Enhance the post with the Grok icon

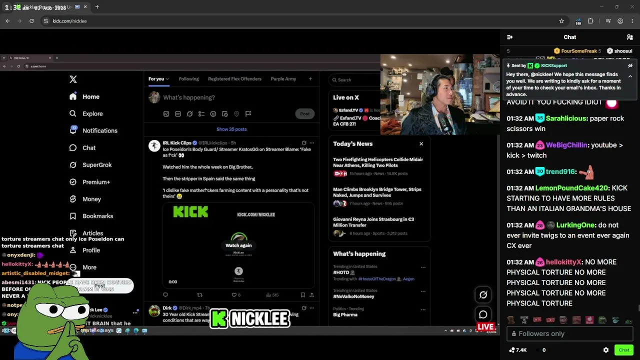[189, 114]
